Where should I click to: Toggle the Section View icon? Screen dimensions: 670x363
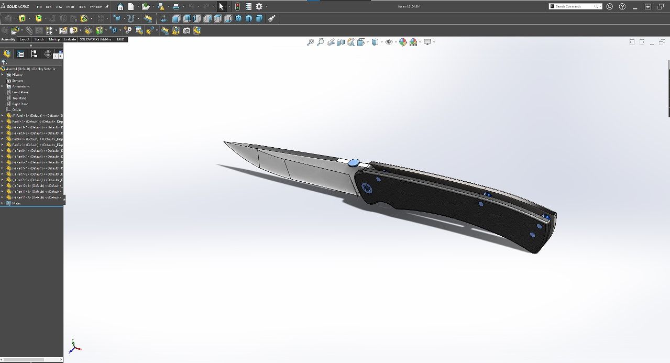pos(341,42)
